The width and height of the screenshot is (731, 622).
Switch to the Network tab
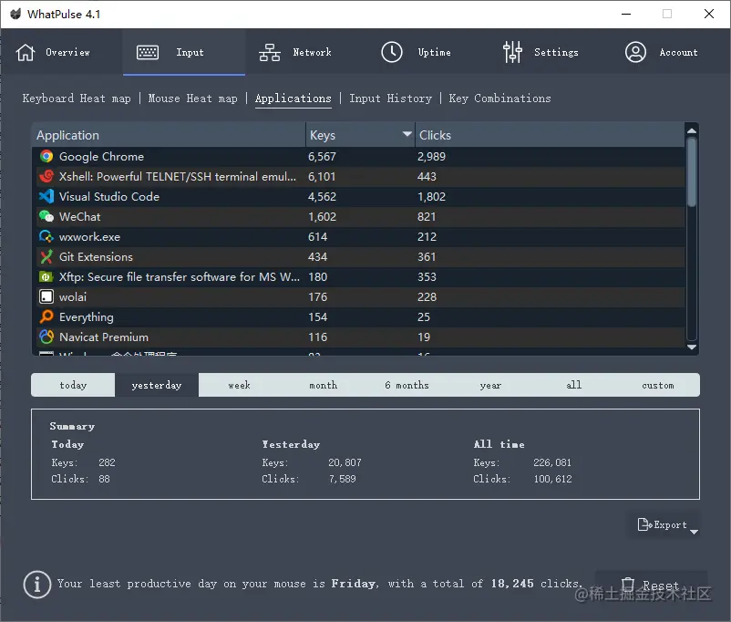point(306,52)
